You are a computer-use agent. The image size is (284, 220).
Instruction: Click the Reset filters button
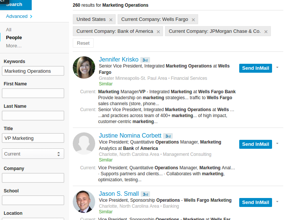tap(83, 43)
